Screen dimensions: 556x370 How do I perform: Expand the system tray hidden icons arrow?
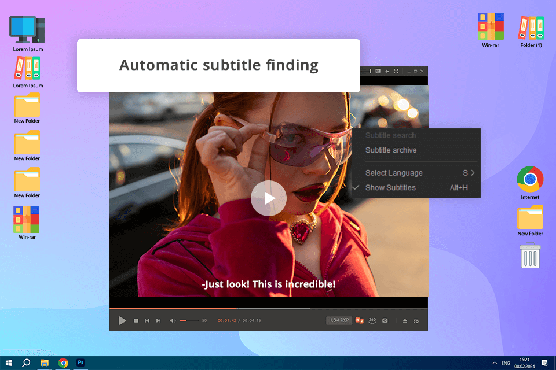[x=495, y=363]
